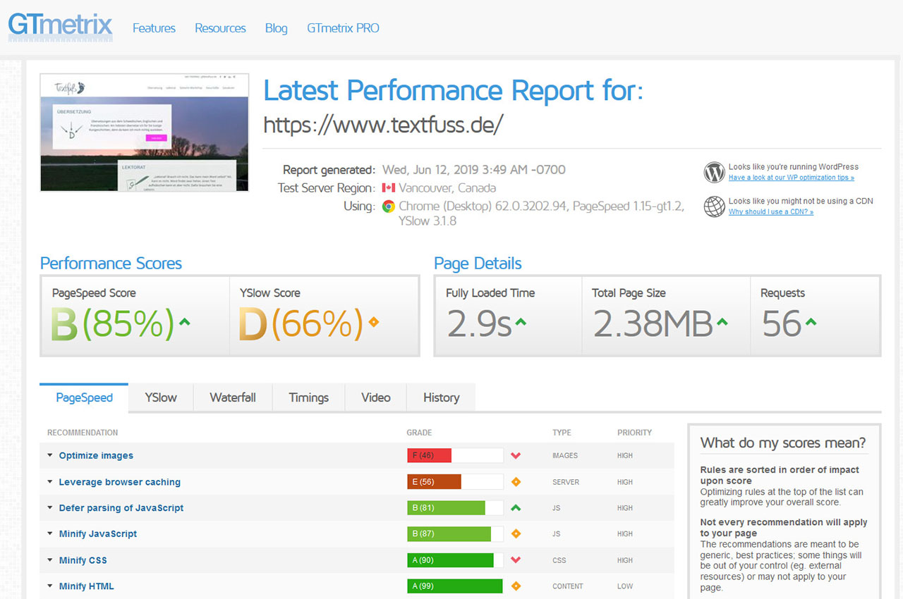Click the RECOMMENDATION column header
Screen dimensions: 903x599
(x=83, y=433)
